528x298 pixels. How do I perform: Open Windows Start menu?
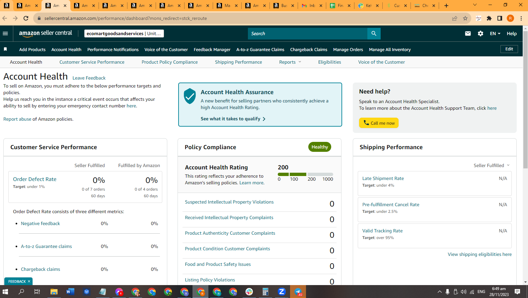coord(5,292)
